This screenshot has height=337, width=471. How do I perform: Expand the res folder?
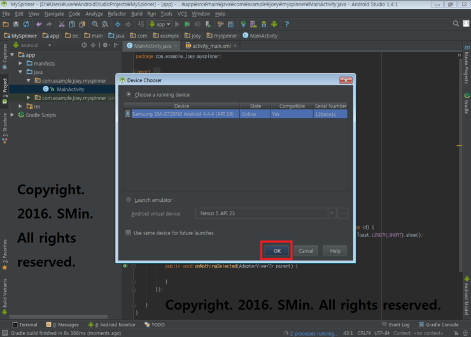tap(20, 106)
